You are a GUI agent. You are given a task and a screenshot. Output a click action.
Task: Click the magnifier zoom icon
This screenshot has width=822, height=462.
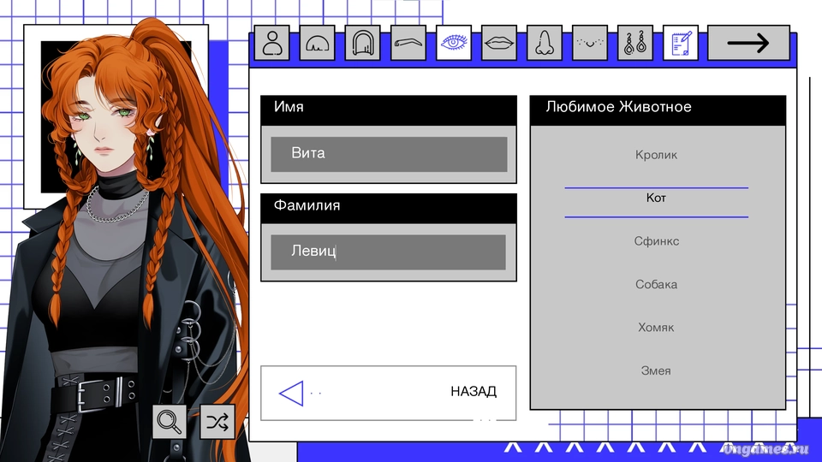pos(170,421)
